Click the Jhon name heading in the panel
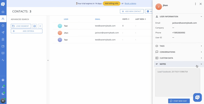 click(x=165, y=5)
